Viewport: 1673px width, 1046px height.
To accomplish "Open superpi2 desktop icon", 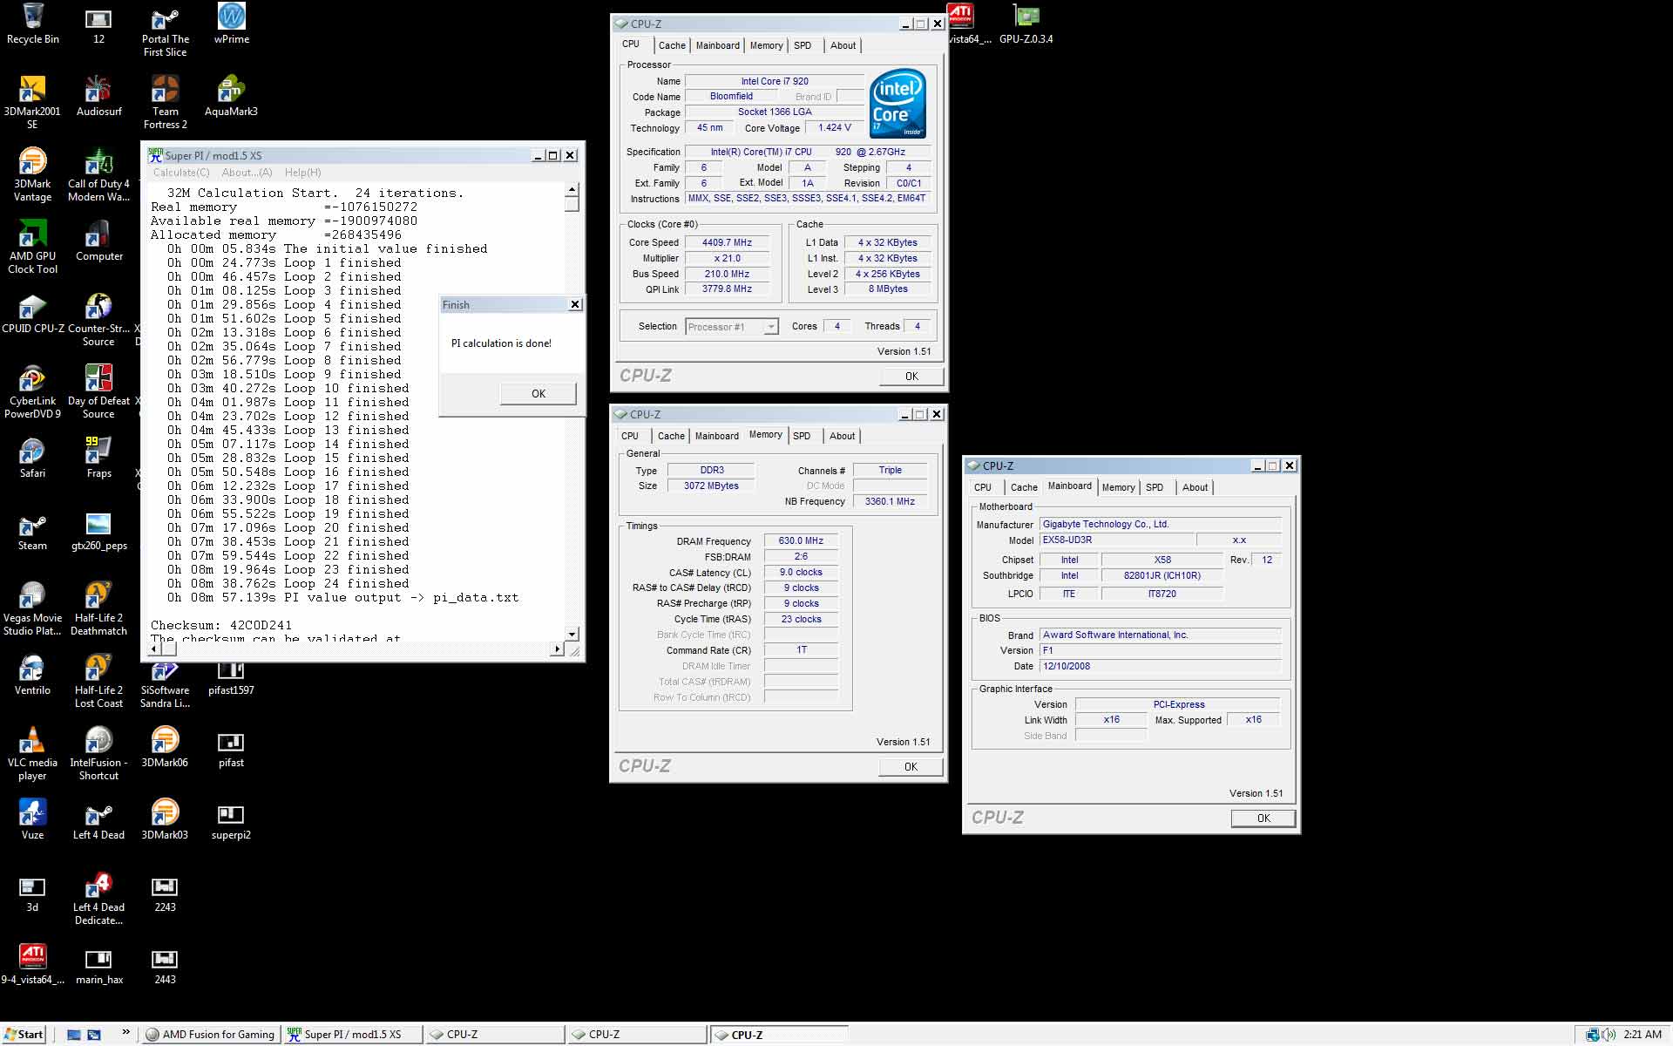I will 231,819.
